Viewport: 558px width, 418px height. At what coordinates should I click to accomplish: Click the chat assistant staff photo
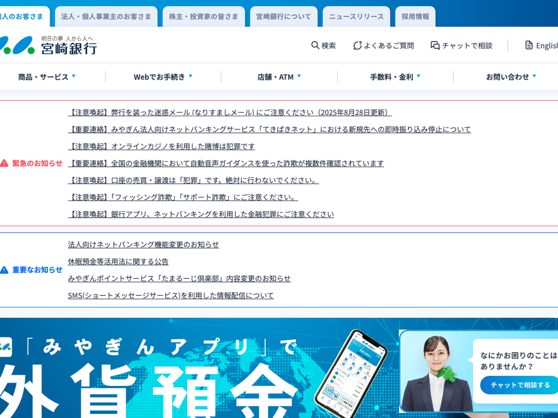click(436, 373)
